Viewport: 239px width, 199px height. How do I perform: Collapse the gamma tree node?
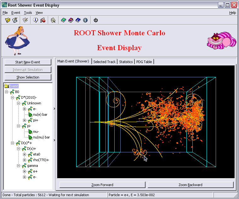click(19, 166)
